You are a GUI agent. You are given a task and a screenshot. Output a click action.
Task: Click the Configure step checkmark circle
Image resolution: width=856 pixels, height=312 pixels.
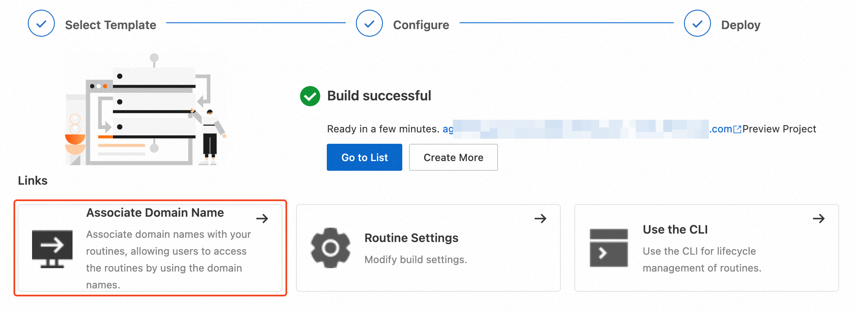pos(369,24)
